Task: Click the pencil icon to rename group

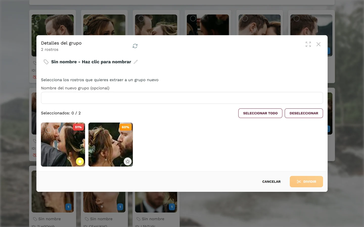Action: [136, 62]
